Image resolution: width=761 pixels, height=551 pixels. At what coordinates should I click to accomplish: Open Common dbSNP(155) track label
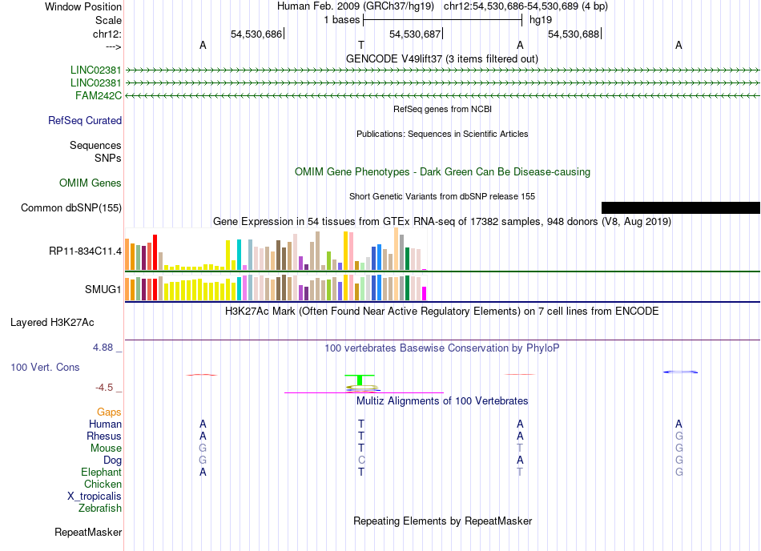[70, 207]
